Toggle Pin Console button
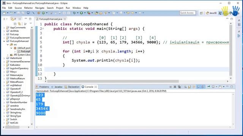 208,87
